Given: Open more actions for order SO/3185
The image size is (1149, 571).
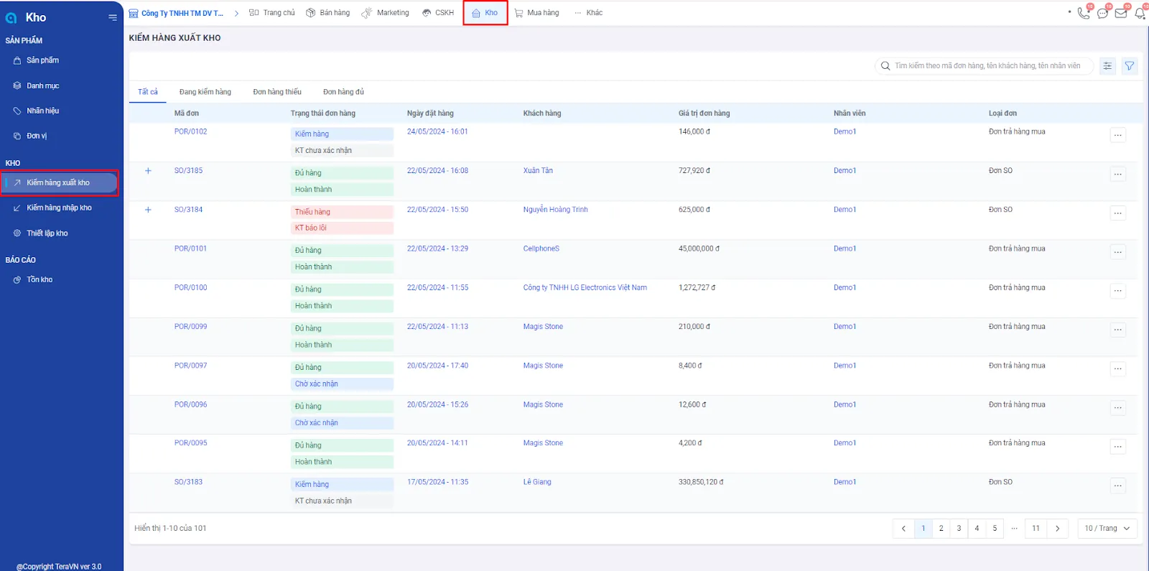Looking at the screenshot, I should click(1118, 174).
